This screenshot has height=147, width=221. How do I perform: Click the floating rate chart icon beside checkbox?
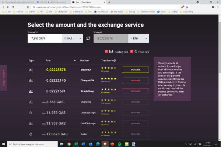pos(111,51)
